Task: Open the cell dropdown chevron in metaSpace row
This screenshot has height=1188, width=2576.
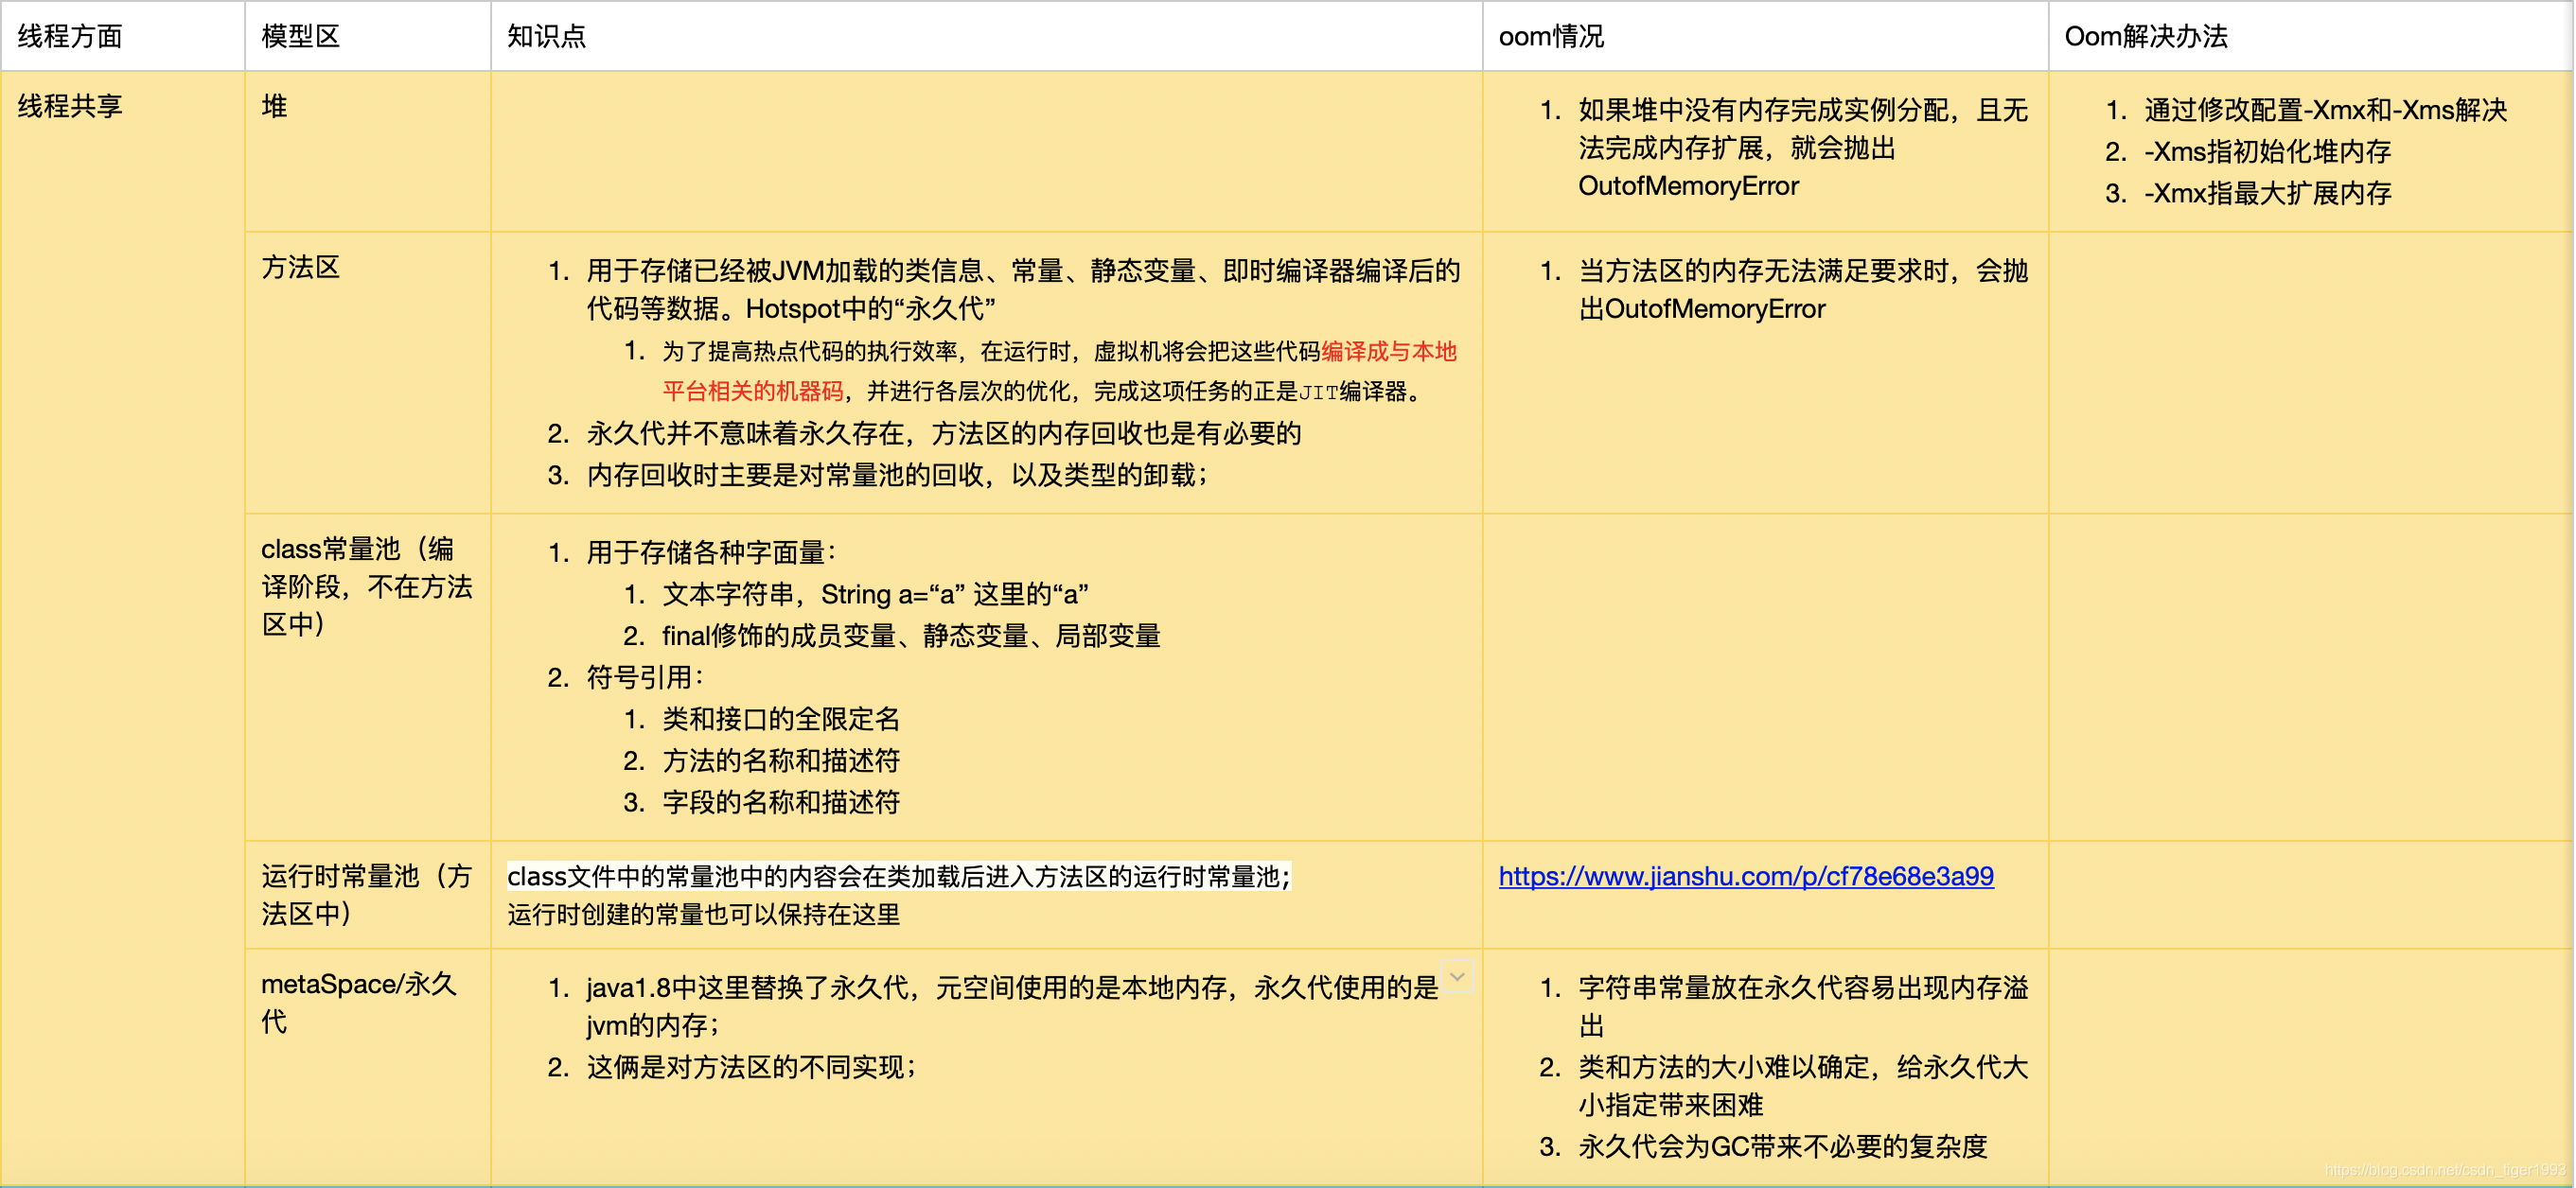Action: [x=1457, y=976]
